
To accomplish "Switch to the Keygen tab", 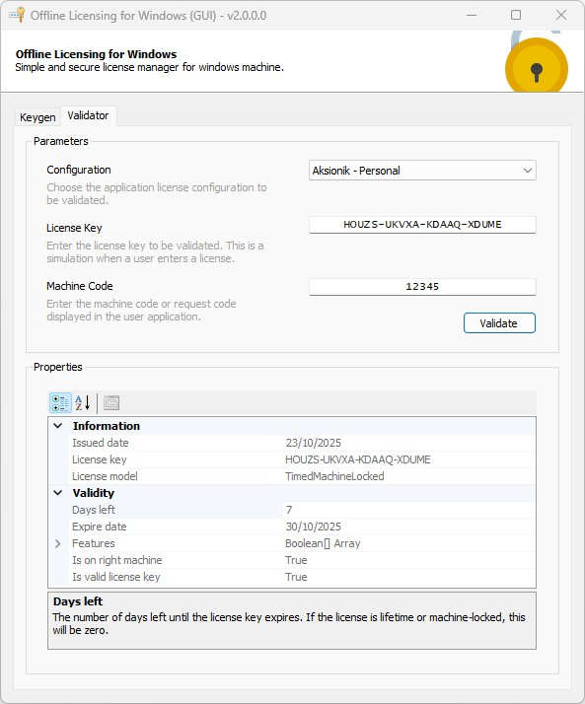I will [37, 117].
